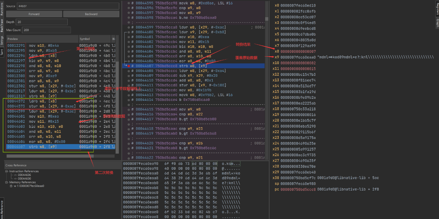
Task: Switch to the Functions side tab
Action: pos(2,9)
